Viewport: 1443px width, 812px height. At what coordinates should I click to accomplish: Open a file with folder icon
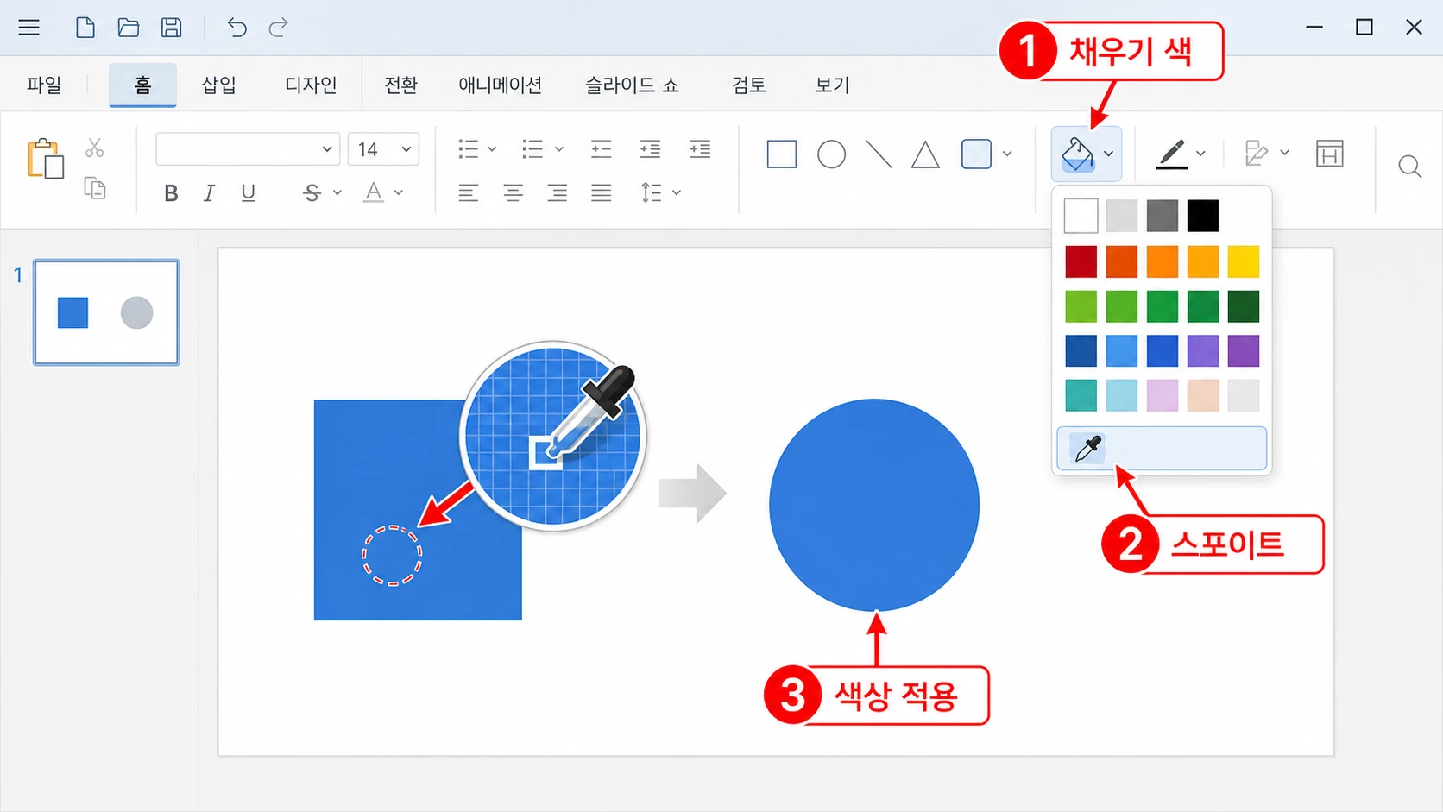coord(129,28)
